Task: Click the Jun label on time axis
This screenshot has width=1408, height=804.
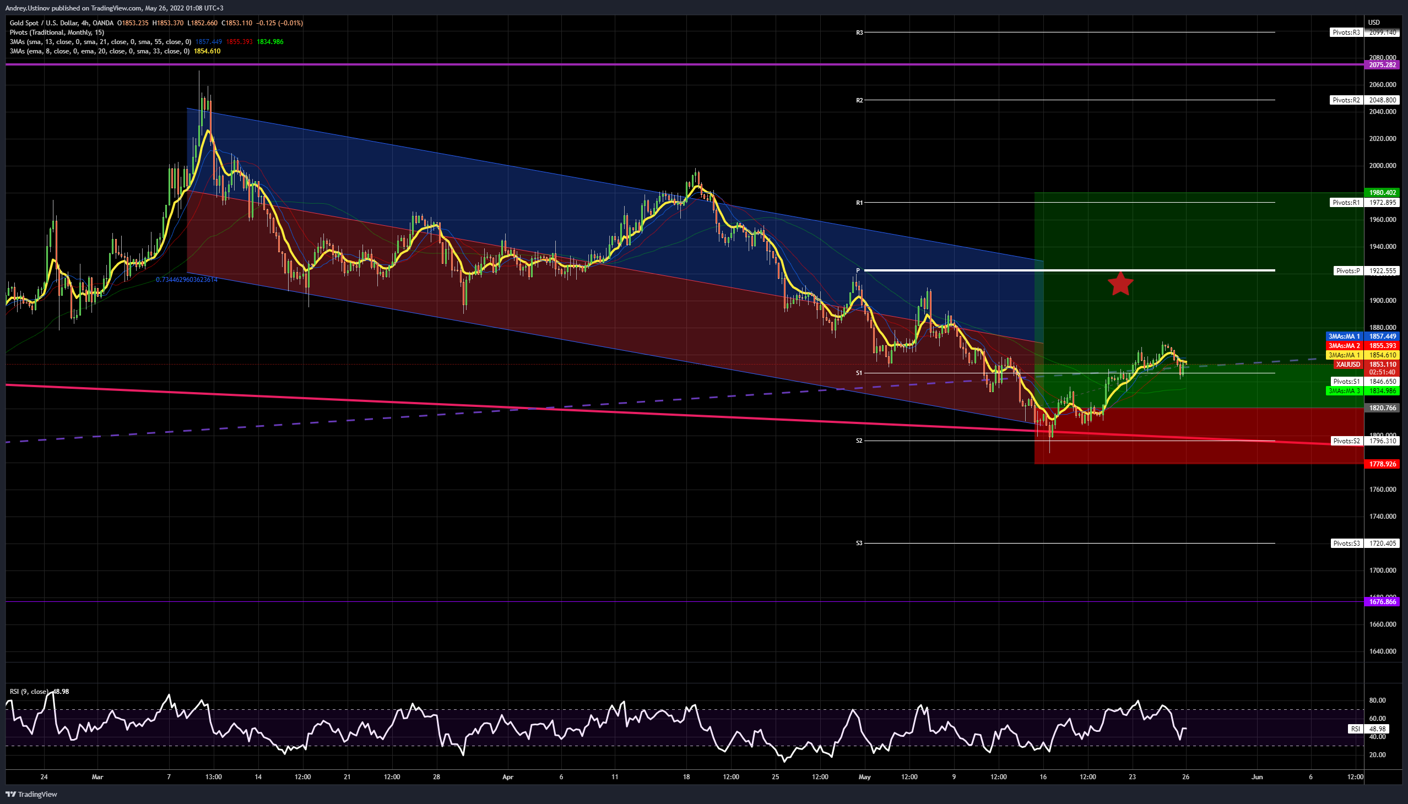Action: [1257, 777]
